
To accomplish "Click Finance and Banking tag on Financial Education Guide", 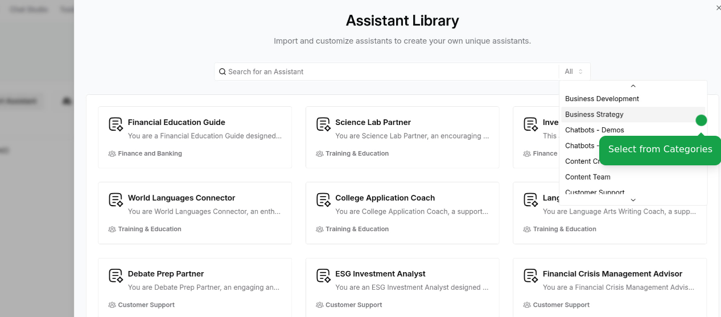I will point(150,153).
